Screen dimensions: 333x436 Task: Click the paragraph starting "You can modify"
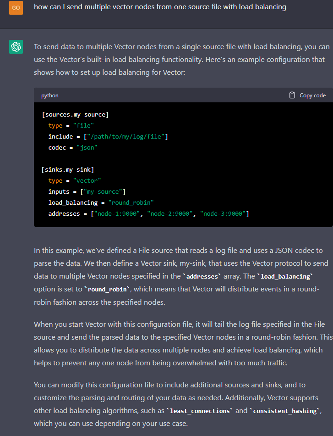click(178, 404)
